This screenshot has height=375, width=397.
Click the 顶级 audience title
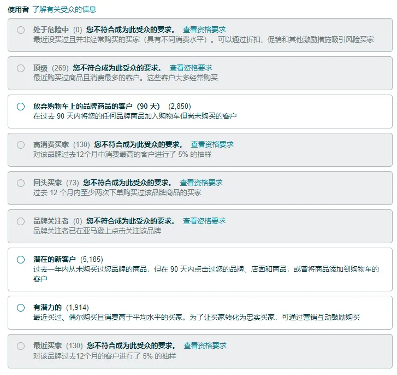pos(40,68)
